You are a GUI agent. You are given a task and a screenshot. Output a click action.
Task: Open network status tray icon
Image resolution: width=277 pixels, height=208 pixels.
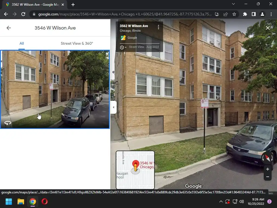point(235,201)
